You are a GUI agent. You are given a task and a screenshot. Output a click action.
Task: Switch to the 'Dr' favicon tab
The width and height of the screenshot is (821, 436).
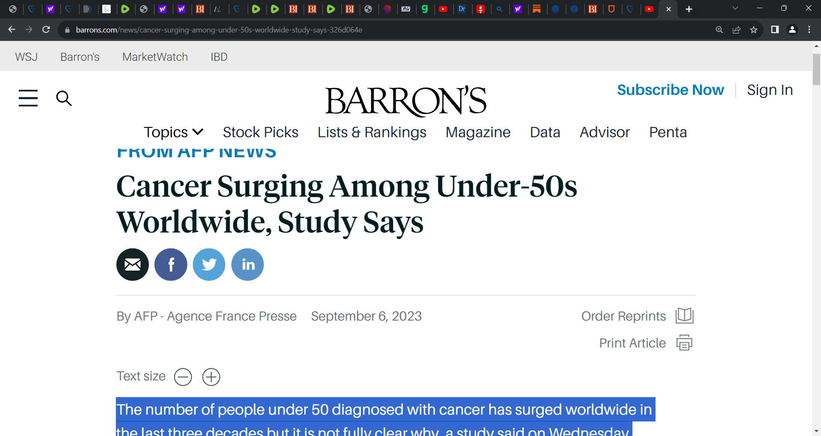pyautogui.click(x=462, y=9)
